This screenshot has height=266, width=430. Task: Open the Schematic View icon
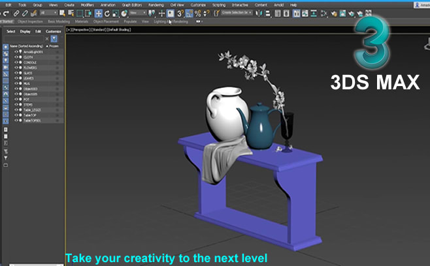(314, 14)
